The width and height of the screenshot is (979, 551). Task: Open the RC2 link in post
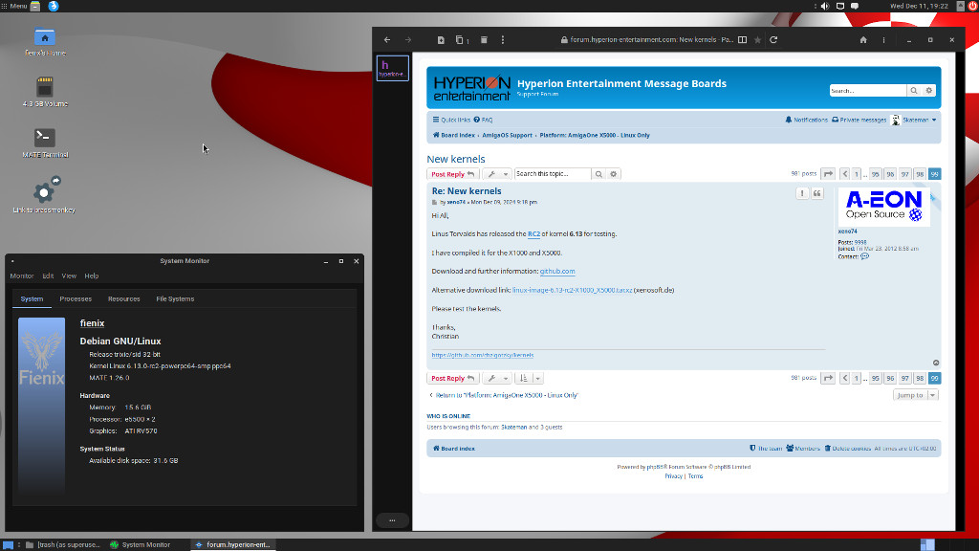533,234
